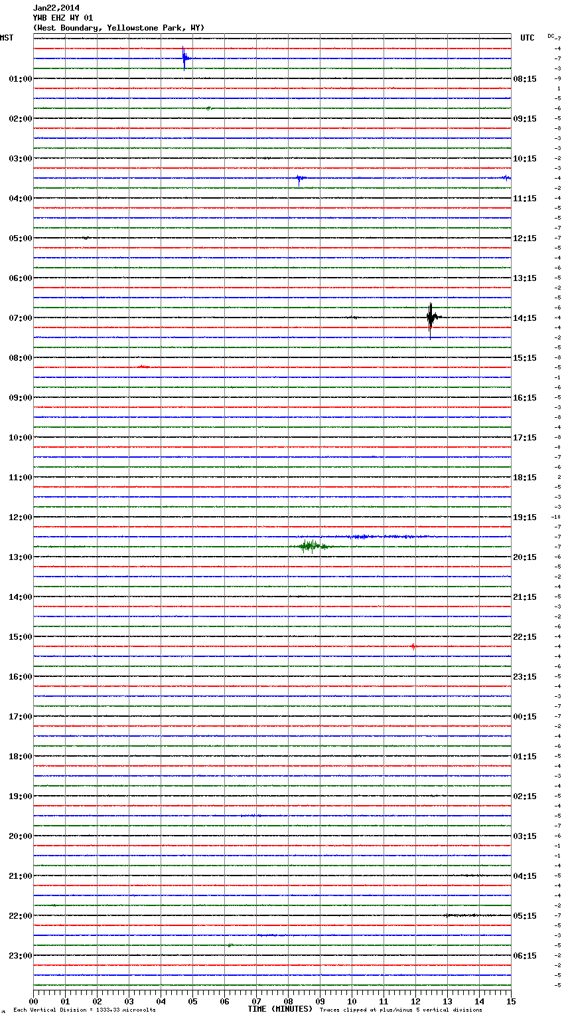This screenshot has height=1019, width=564.
Task: Click the 'DC' offset column header
Action: [x=551, y=36]
